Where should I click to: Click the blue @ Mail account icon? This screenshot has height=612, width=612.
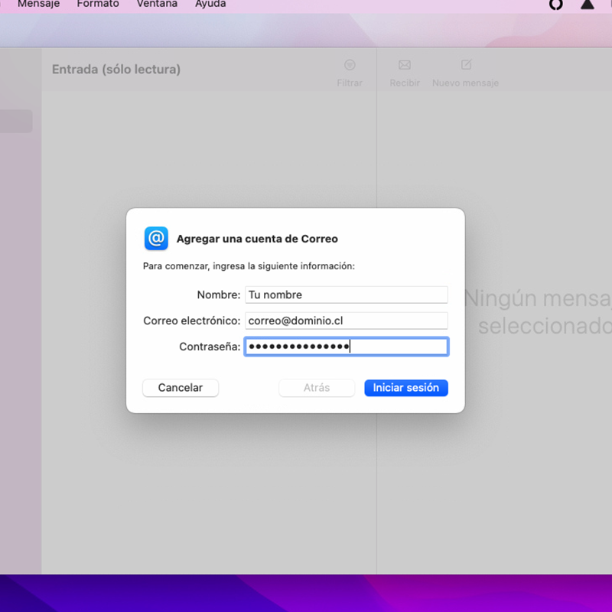(x=156, y=239)
